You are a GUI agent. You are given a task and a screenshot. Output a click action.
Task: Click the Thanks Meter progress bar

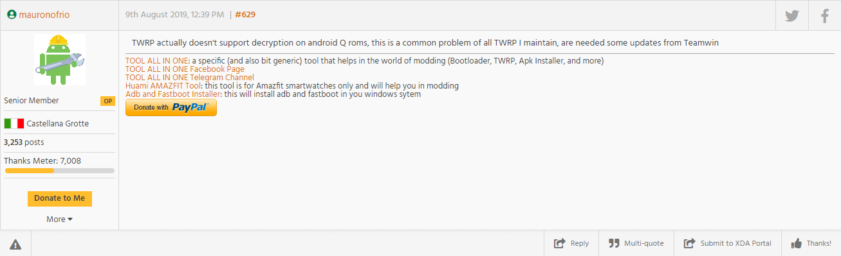pyautogui.click(x=59, y=171)
